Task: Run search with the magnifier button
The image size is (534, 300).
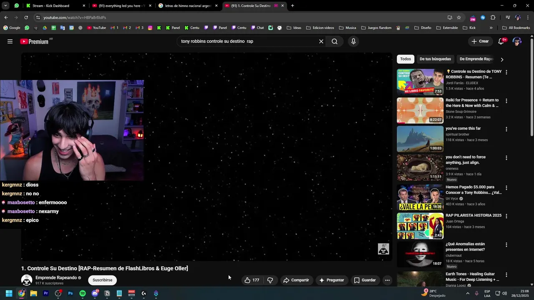Action: click(335, 41)
